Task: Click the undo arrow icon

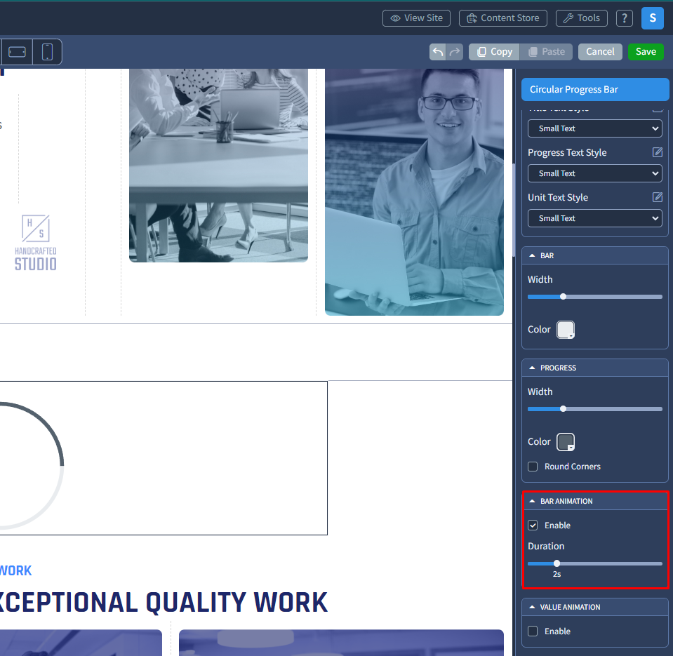Action: [437, 52]
